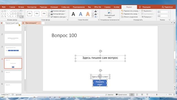Pick the black WordArt letter A style
Screen dimensions: 177x100
point(73,14)
